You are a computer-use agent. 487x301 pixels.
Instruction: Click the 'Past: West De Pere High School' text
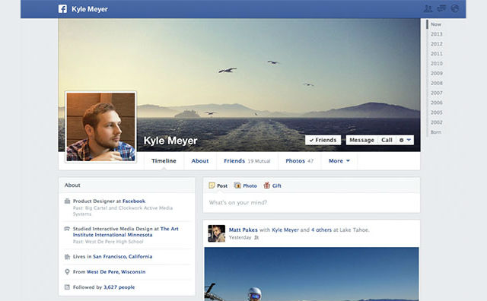pyautogui.click(x=108, y=242)
